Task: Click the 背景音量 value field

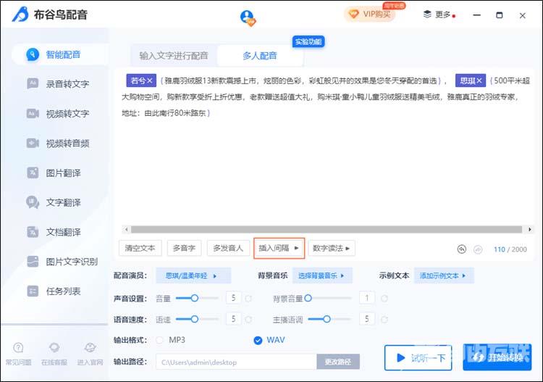Action: click(367, 298)
